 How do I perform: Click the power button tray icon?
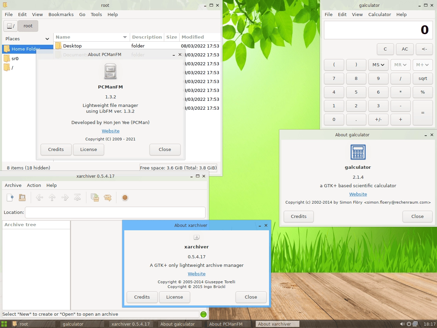click(x=409, y=324)
